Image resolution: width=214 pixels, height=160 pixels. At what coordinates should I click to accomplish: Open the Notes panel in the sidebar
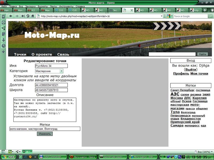[3, 34]
